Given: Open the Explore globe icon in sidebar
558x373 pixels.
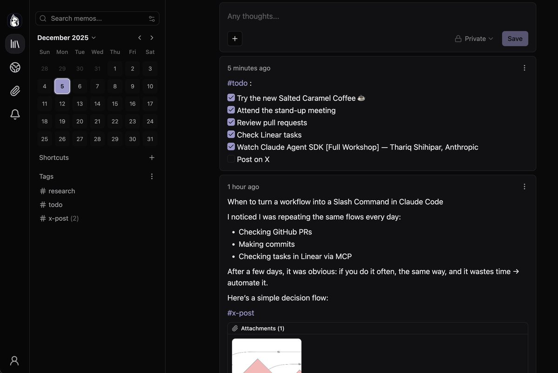Looking at the screenshot, I should pyautogui.click(x=14, y=67).
